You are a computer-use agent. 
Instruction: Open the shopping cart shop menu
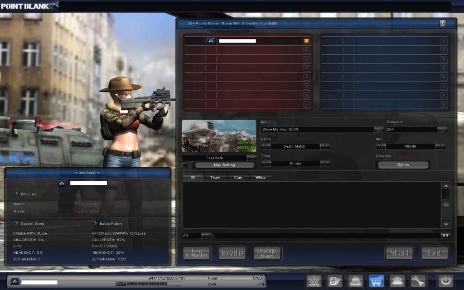[376, 280]
